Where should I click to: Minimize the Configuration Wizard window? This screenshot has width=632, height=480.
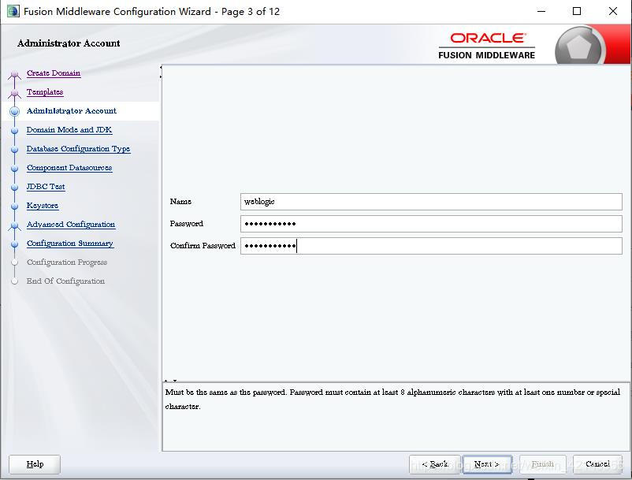pos(541,11)
